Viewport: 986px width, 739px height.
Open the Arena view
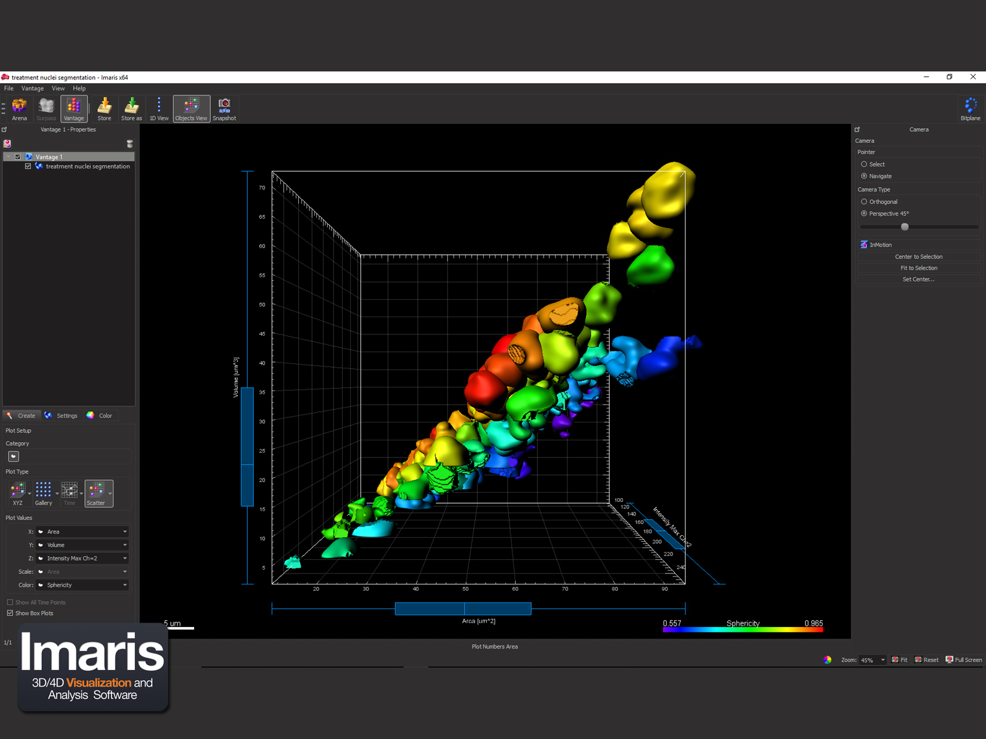[x=19, y=108]
